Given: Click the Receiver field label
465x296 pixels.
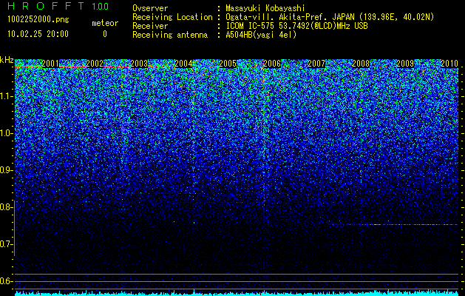Looking at the screenshot, I should (150, 26).
